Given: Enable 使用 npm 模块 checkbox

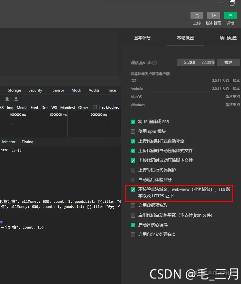Looking at the screenshot, I should click(133, 131).
